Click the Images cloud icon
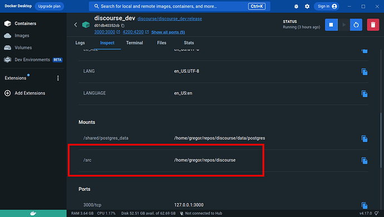This screenshot has height=217, width=384. pyautogui.click(x=8, y=36)
